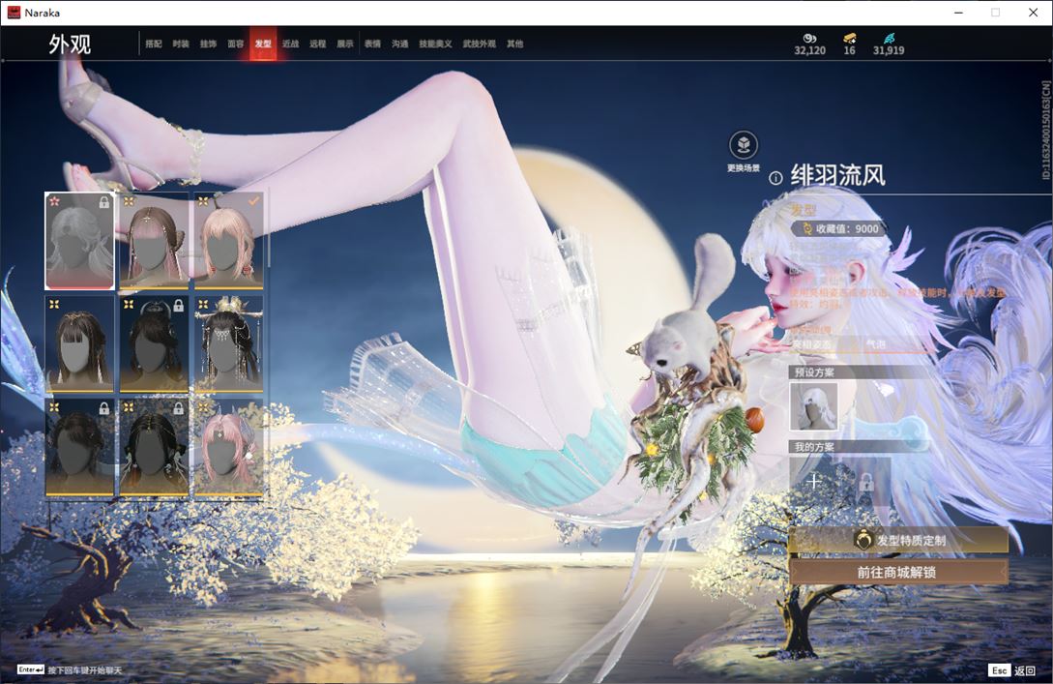Click lock icon on white-hair hairstyle
1053x684 pixels.
pyautogui.click(x=104, y=202)
